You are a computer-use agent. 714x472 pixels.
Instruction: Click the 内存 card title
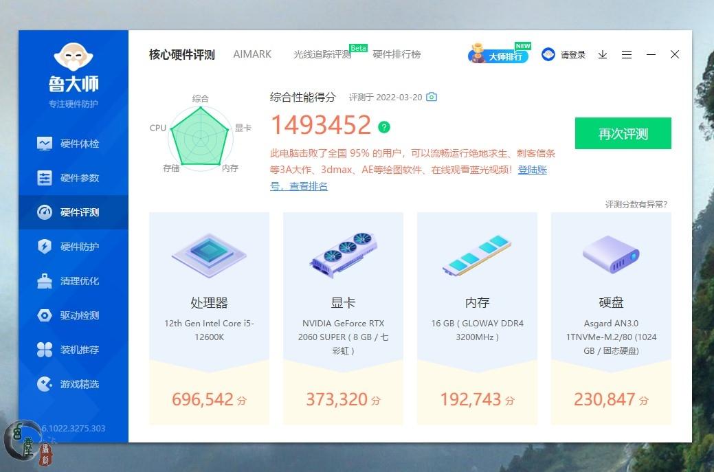point(477,303)
